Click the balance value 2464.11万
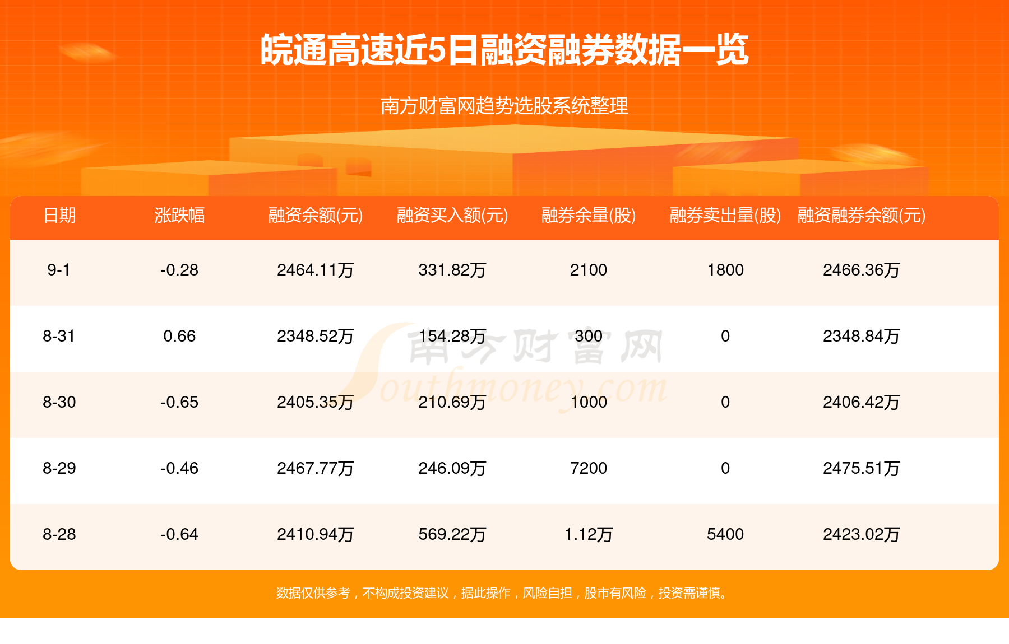 click(x=316, y=270)
